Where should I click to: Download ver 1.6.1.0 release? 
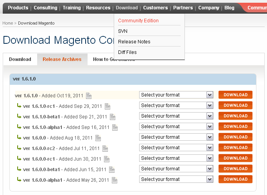(x=235, y=95)
